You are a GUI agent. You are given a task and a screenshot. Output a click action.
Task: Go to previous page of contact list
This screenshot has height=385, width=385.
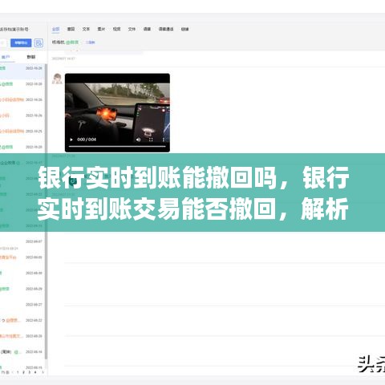[13, 372]
